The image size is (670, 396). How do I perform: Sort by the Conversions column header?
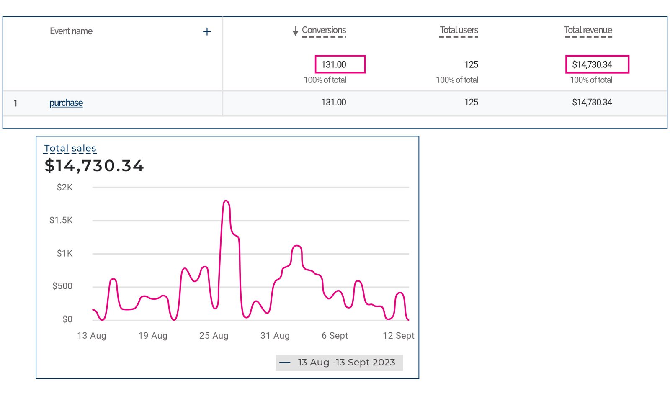pyautogui.click(x=324, y=30)
